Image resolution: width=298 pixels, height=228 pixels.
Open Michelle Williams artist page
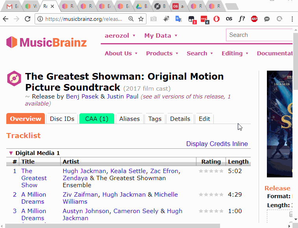point(120,198)
